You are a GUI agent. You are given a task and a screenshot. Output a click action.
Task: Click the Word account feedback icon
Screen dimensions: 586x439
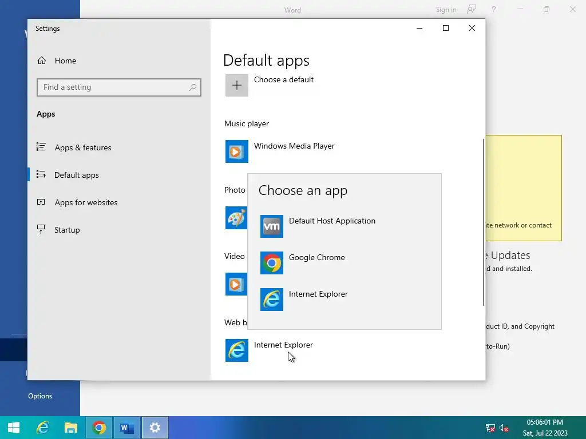pyautogui.click(x=472, y=9)
